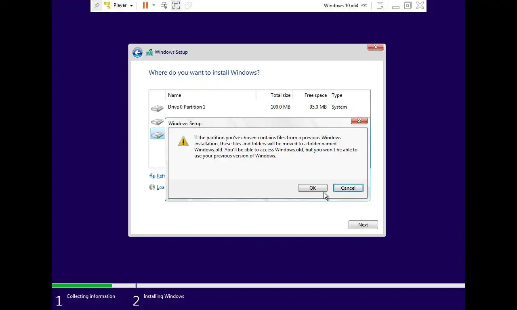Image resolution: width=517 pixels, height=310 pixels.
Task: Click the 100.0 MB total size cell
Action: [x=280, y=107]
